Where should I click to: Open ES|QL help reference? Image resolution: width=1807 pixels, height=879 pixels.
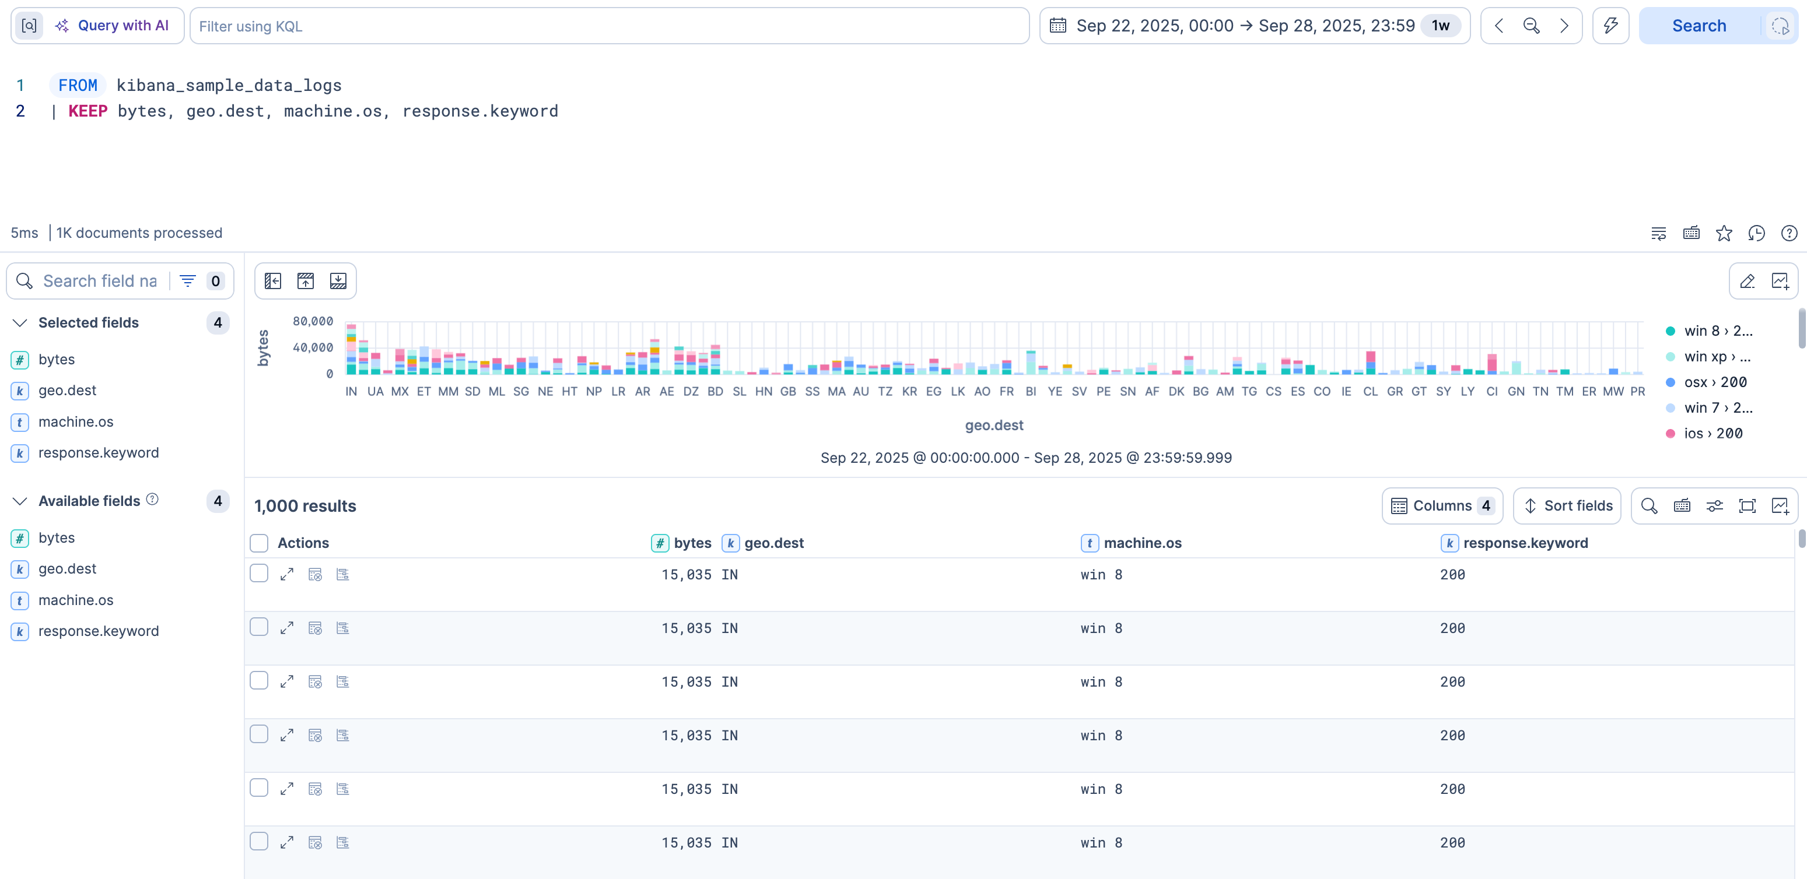pos(1789,233)
